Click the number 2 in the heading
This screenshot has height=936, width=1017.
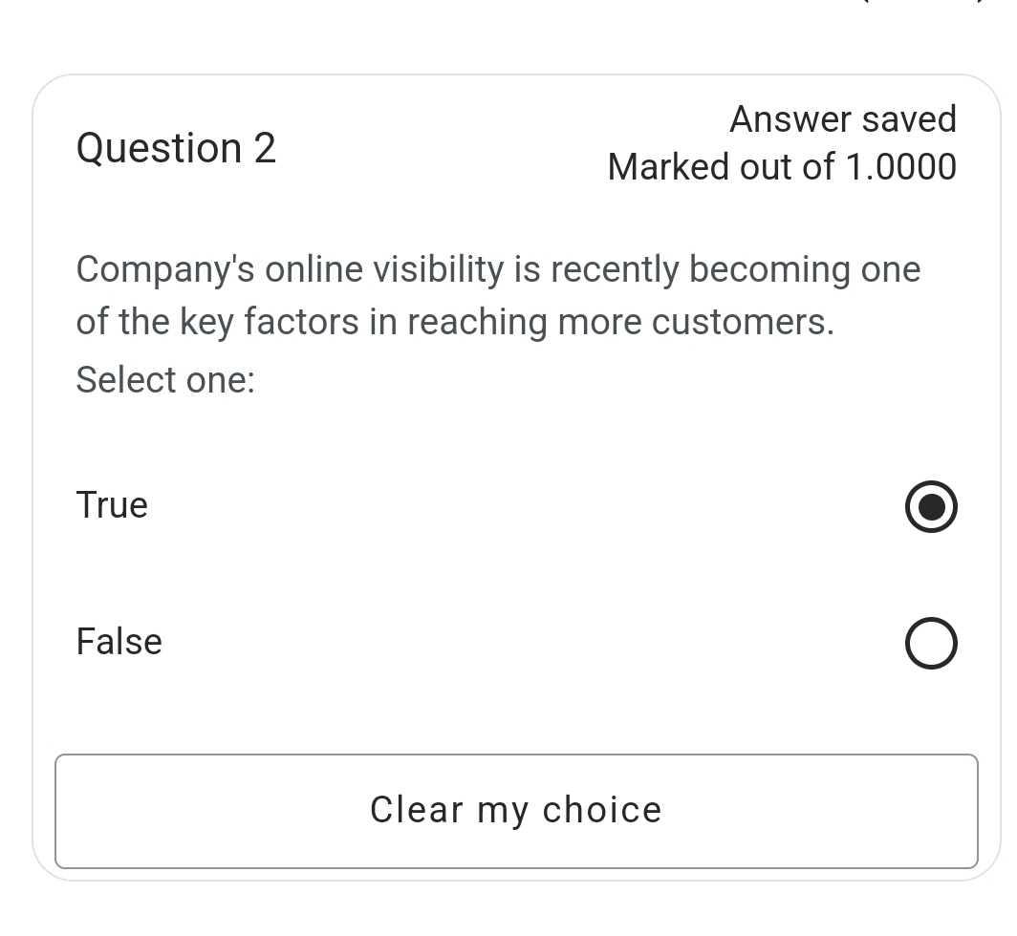coord(265,148)
